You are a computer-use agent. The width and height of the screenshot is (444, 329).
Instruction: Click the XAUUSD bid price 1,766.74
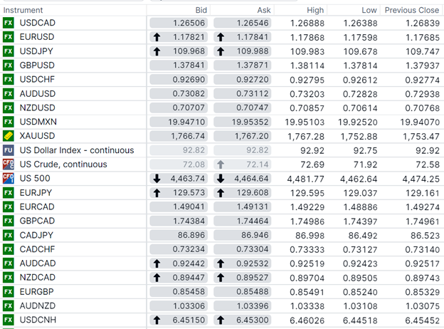tap(186, 136)
